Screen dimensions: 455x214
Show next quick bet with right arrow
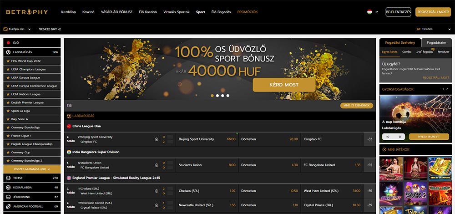click(x=448, y=89)
